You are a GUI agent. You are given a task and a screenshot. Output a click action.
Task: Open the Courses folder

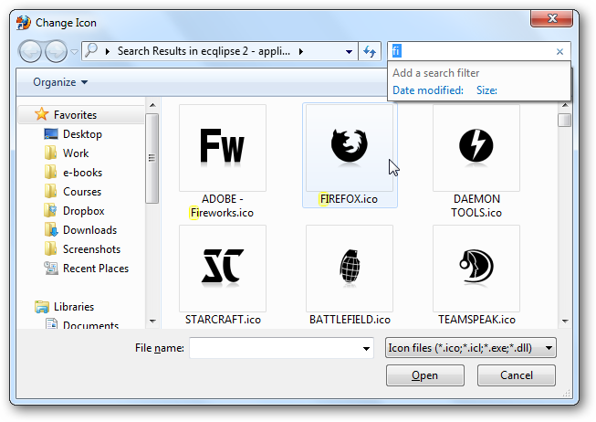coord(82,192)
